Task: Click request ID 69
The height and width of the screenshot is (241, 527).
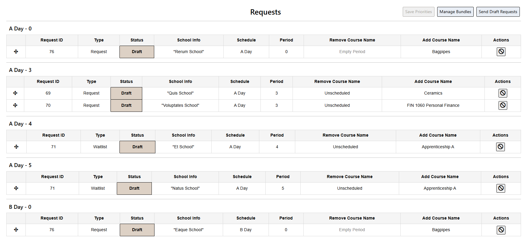Action: [48, 93]
